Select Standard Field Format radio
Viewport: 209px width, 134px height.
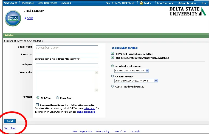(112, 66)
